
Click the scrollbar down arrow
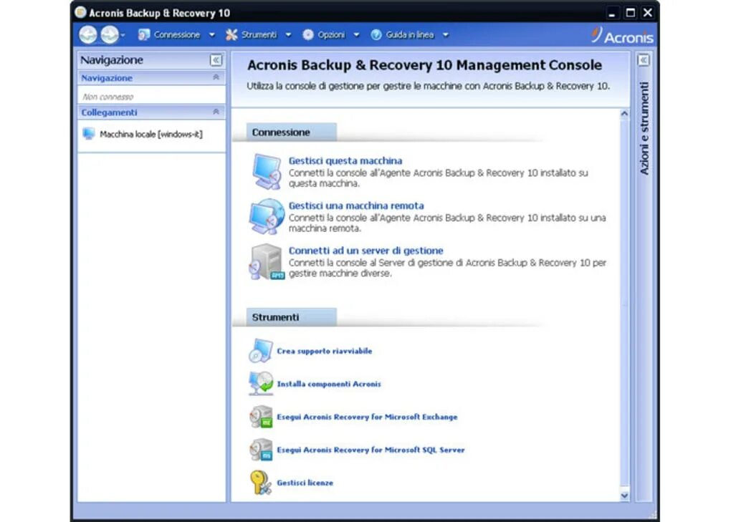pos(624,496)
